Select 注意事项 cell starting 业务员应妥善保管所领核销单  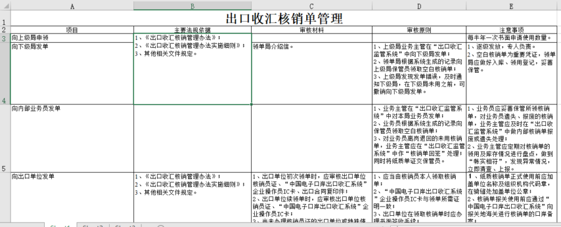pyautogui.click(x=512, y=139)
